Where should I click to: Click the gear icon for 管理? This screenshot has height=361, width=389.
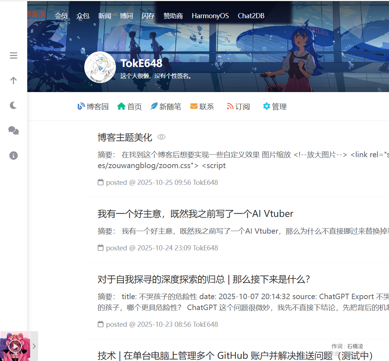[267, 106]
